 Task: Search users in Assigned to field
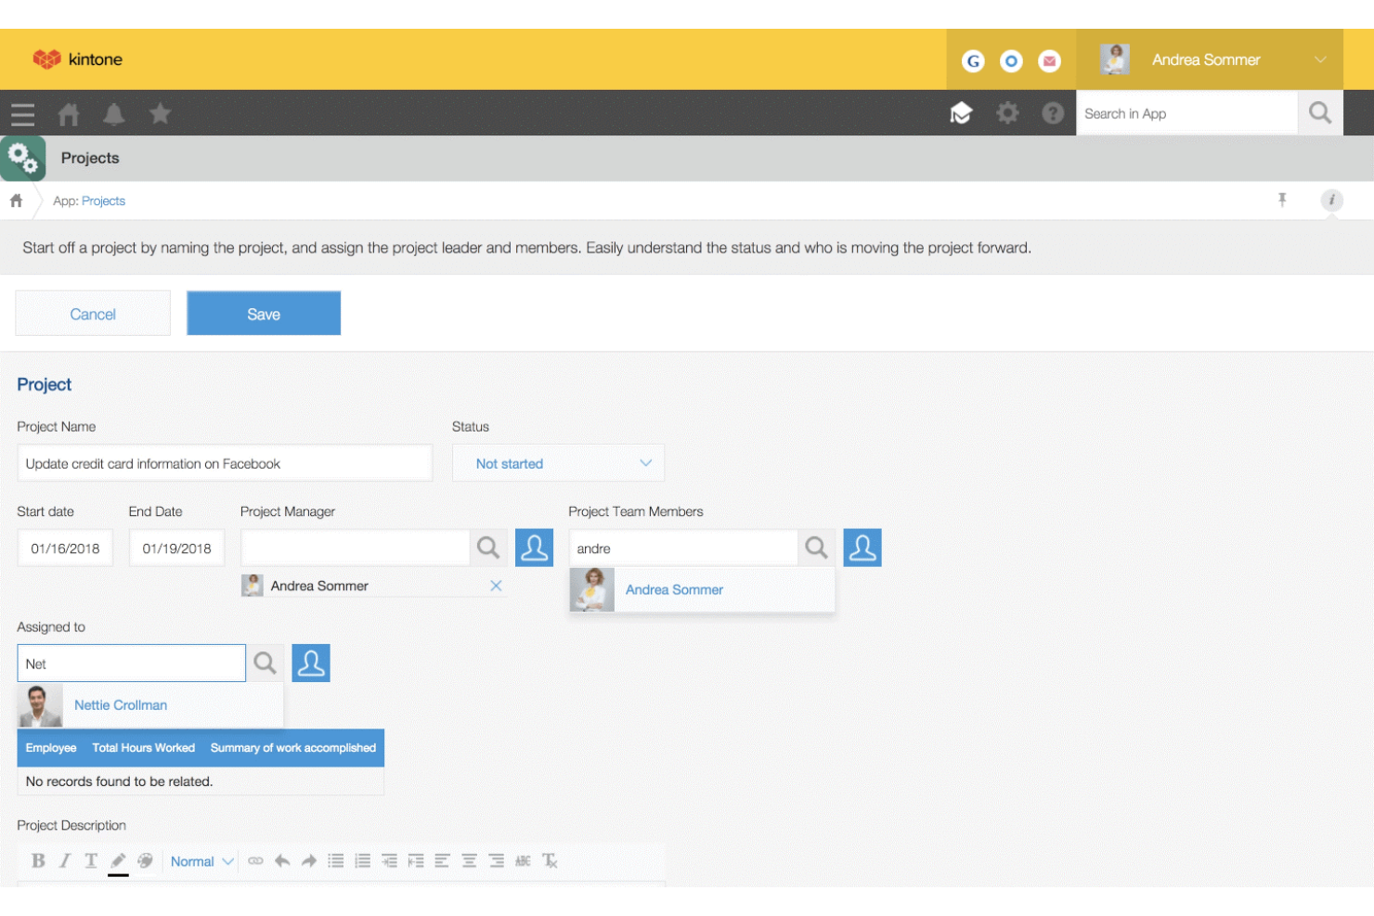point(265,663)
